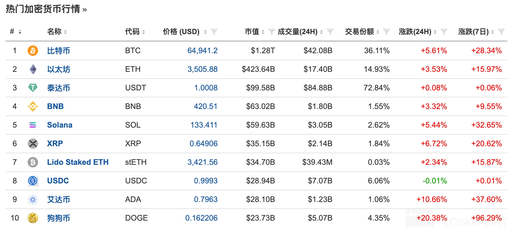Click the Dogecoin gold coin icon
The height and width of the screenshot is (233, 512).
coord(33,218)
